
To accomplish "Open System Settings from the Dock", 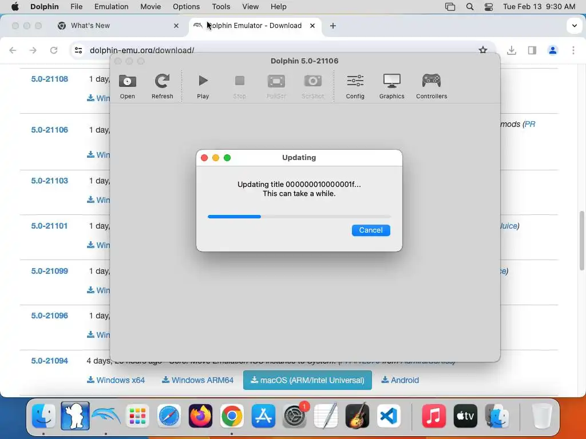I will click(295, 416).
